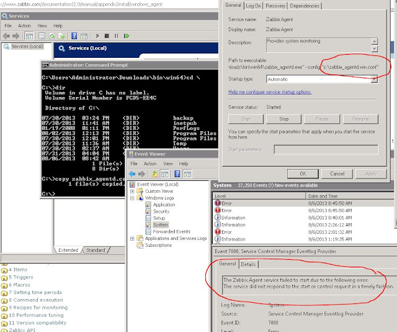Select System log in Event Viewer tree
This screenshot has width=397, height=332.
point(161,225)
